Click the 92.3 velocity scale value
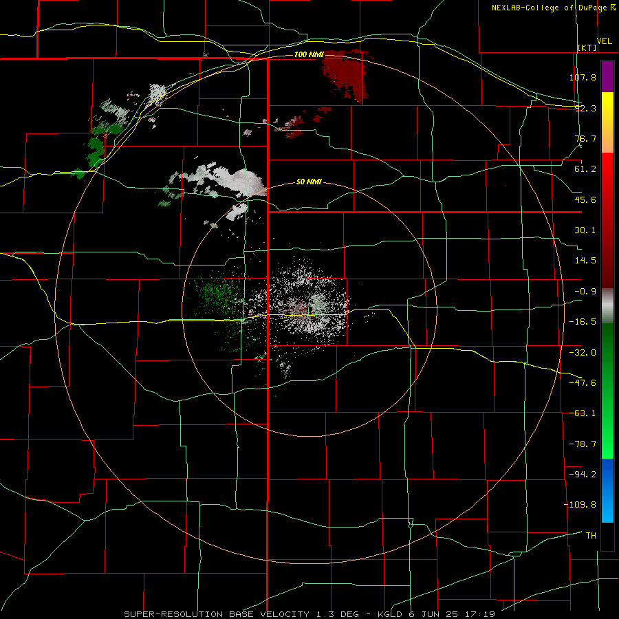Screen dimensions: 619x619 click(585, 108)
